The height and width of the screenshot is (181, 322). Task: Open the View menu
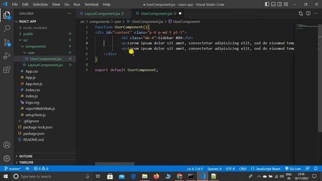56,5
